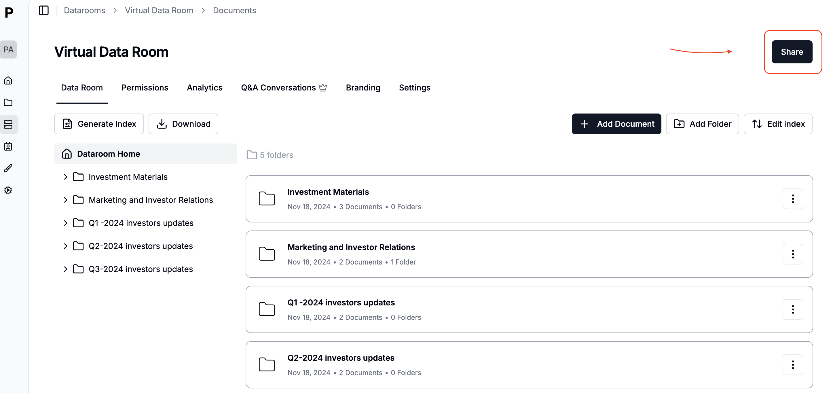
Task: Open the folder icon in left sidebar
Action: click(x=8, y=102)
